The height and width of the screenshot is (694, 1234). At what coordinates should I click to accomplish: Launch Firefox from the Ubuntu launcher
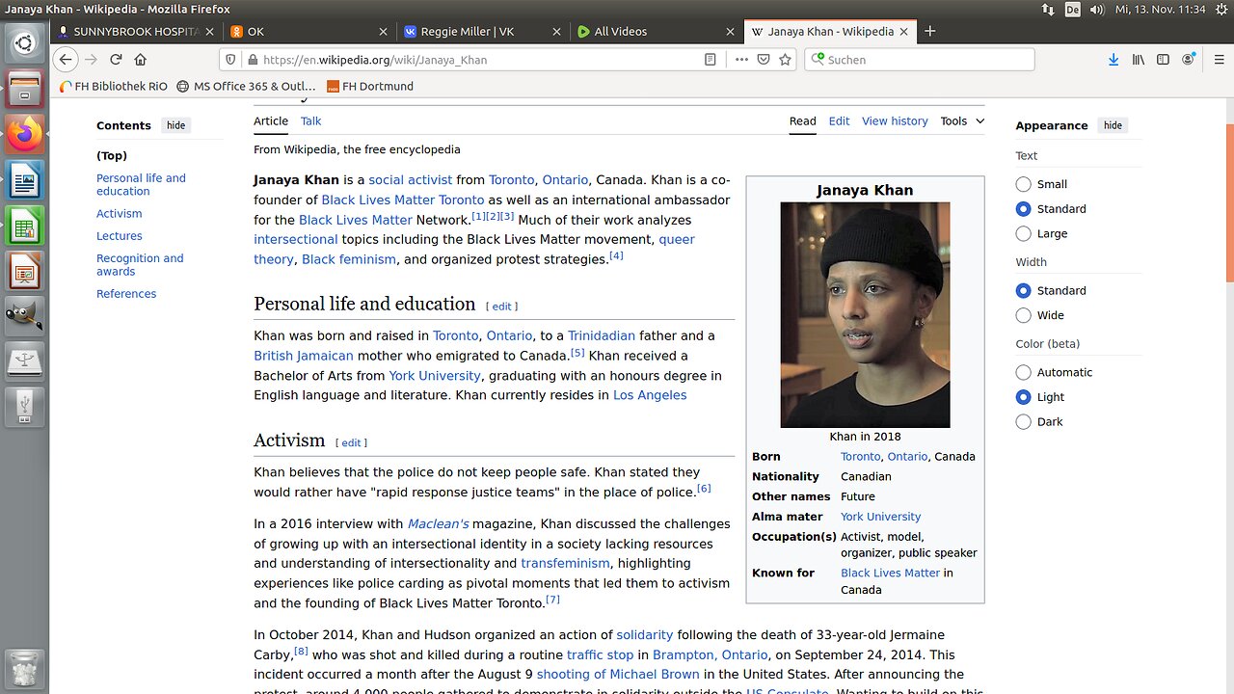point(24,134)
